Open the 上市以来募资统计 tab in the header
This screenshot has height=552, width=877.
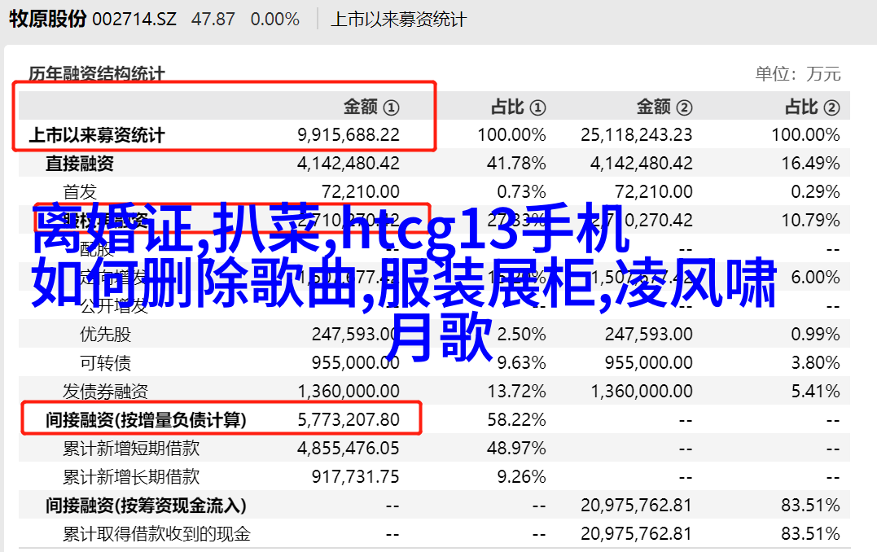click(398, 20)
